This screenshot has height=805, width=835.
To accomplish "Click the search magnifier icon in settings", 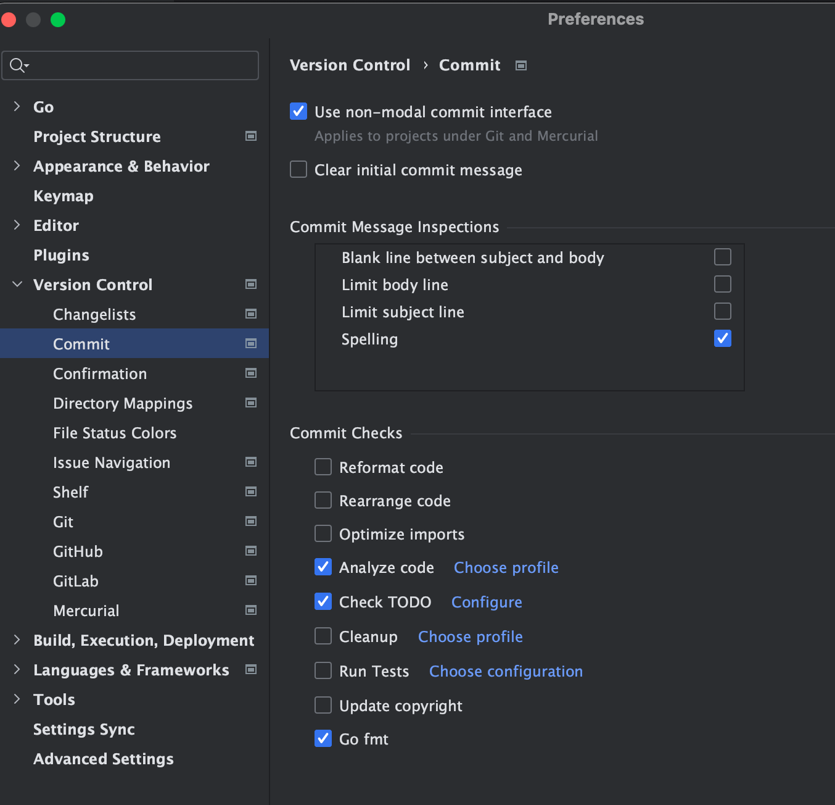I will click(x=18, y=65).
